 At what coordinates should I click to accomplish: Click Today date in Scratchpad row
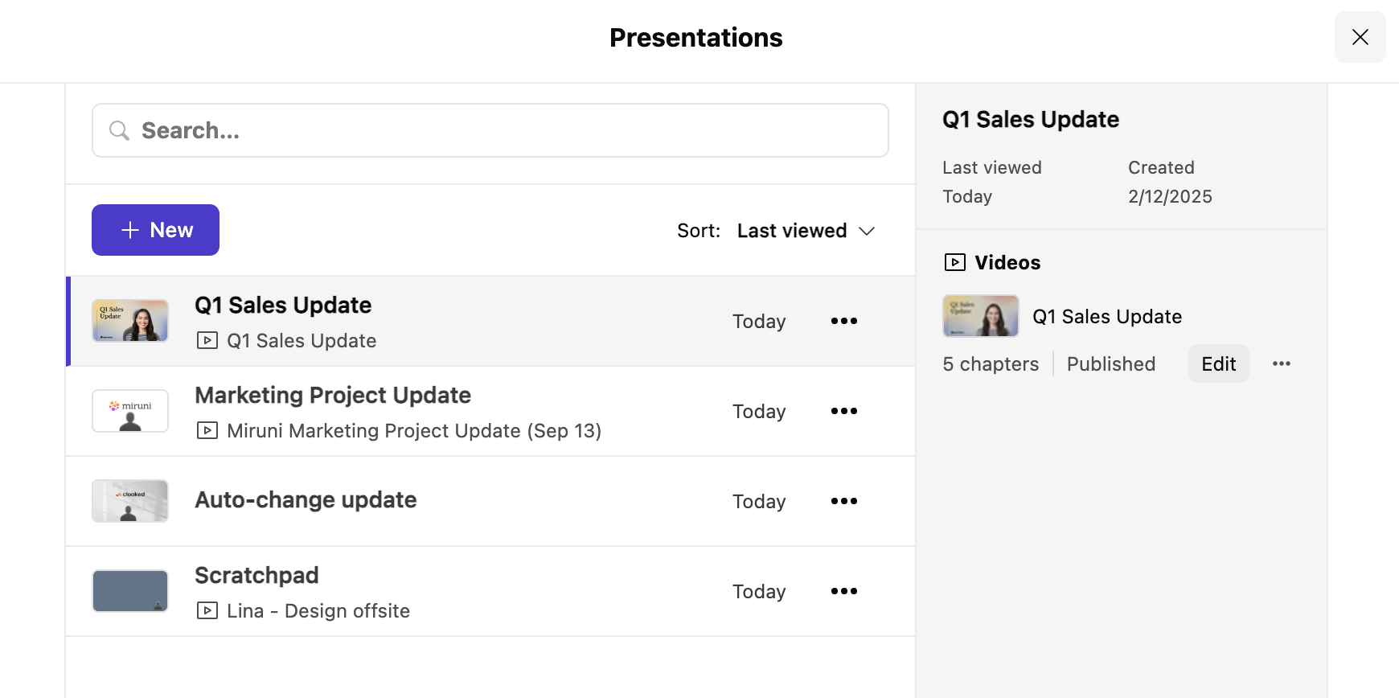click(759, 591)
